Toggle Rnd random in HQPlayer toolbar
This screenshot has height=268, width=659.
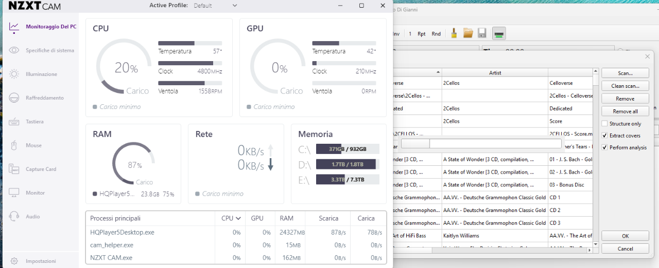click(436, 34)
